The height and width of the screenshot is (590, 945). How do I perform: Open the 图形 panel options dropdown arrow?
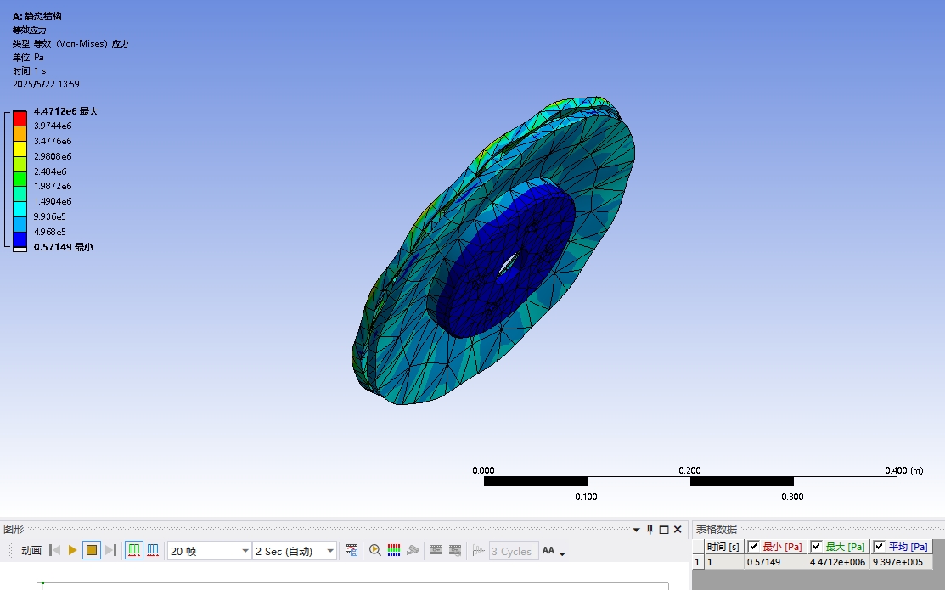click(636, 529)
